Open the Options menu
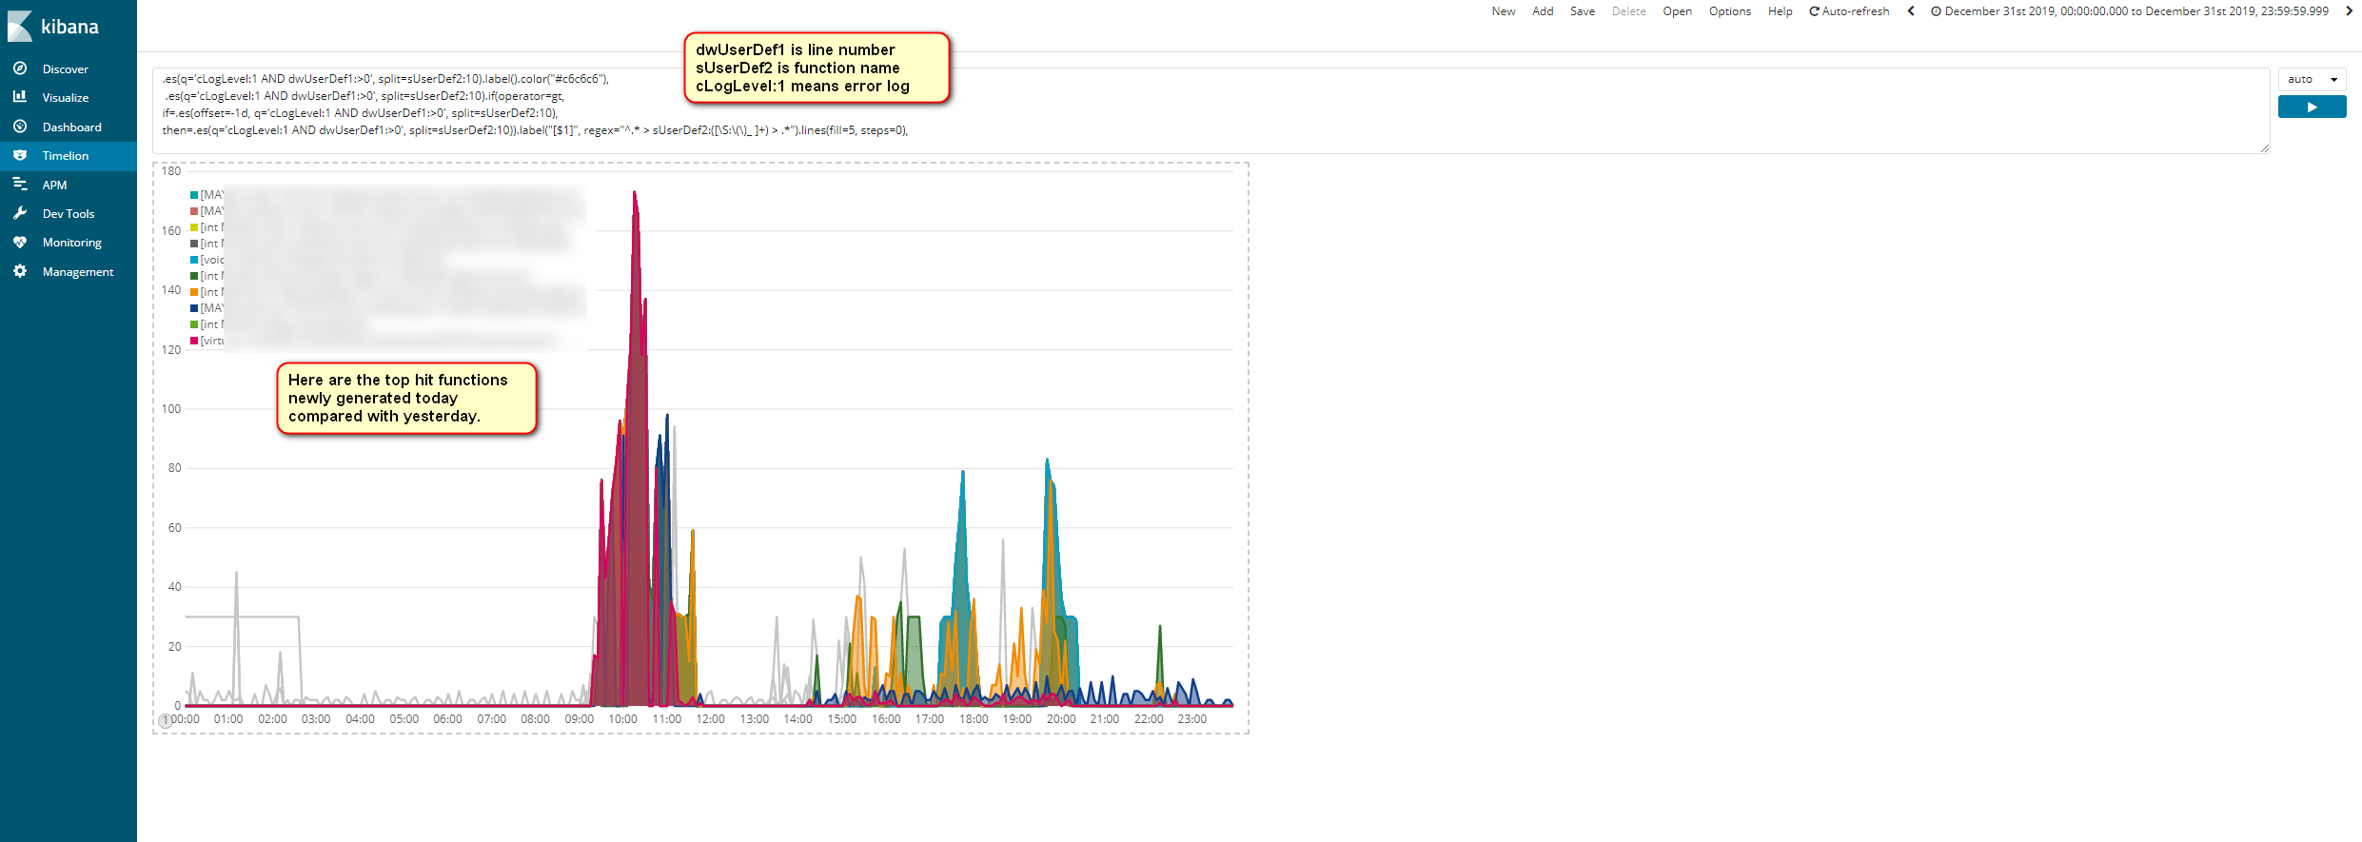Viewport: 2362px width, 842px height. [1729, 11]
